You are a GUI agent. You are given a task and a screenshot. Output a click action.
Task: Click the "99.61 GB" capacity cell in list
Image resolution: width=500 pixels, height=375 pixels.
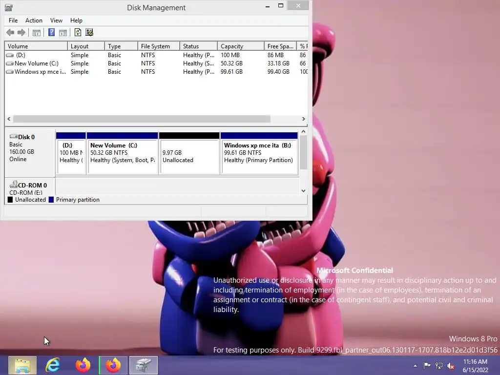[231, 72]
